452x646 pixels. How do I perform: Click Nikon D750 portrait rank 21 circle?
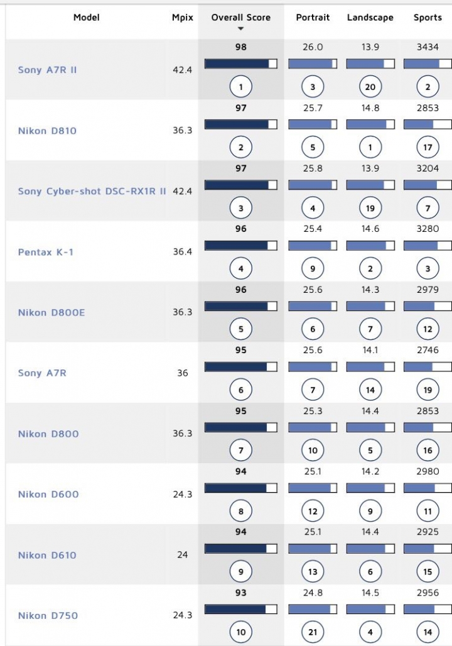click(313, 632)
